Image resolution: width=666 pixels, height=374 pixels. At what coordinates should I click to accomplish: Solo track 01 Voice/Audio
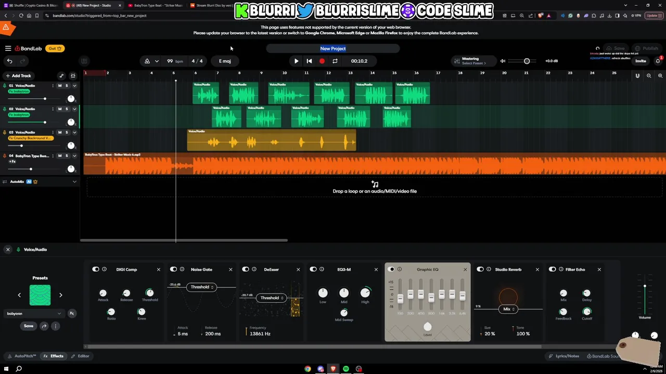(67, 86)
